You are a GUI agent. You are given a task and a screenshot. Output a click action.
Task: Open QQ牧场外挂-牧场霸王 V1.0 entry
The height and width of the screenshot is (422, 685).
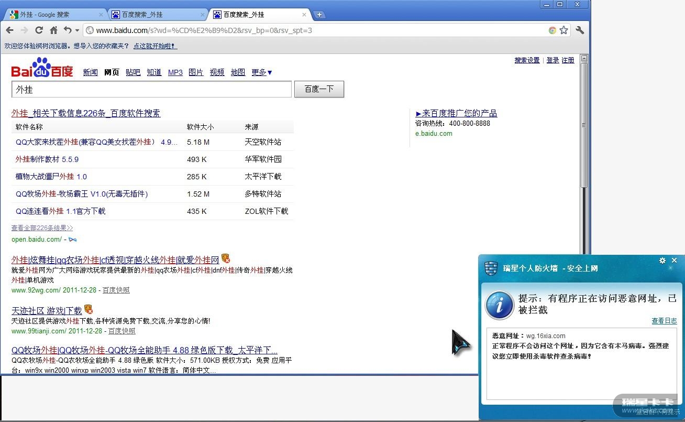82,194
